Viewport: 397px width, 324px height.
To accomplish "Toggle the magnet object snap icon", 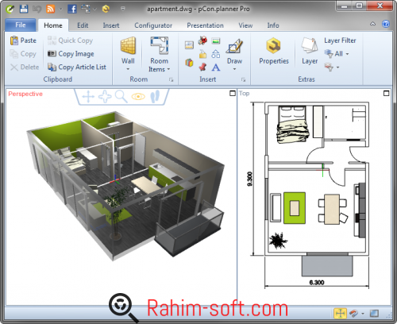I will tap(354, 314).
